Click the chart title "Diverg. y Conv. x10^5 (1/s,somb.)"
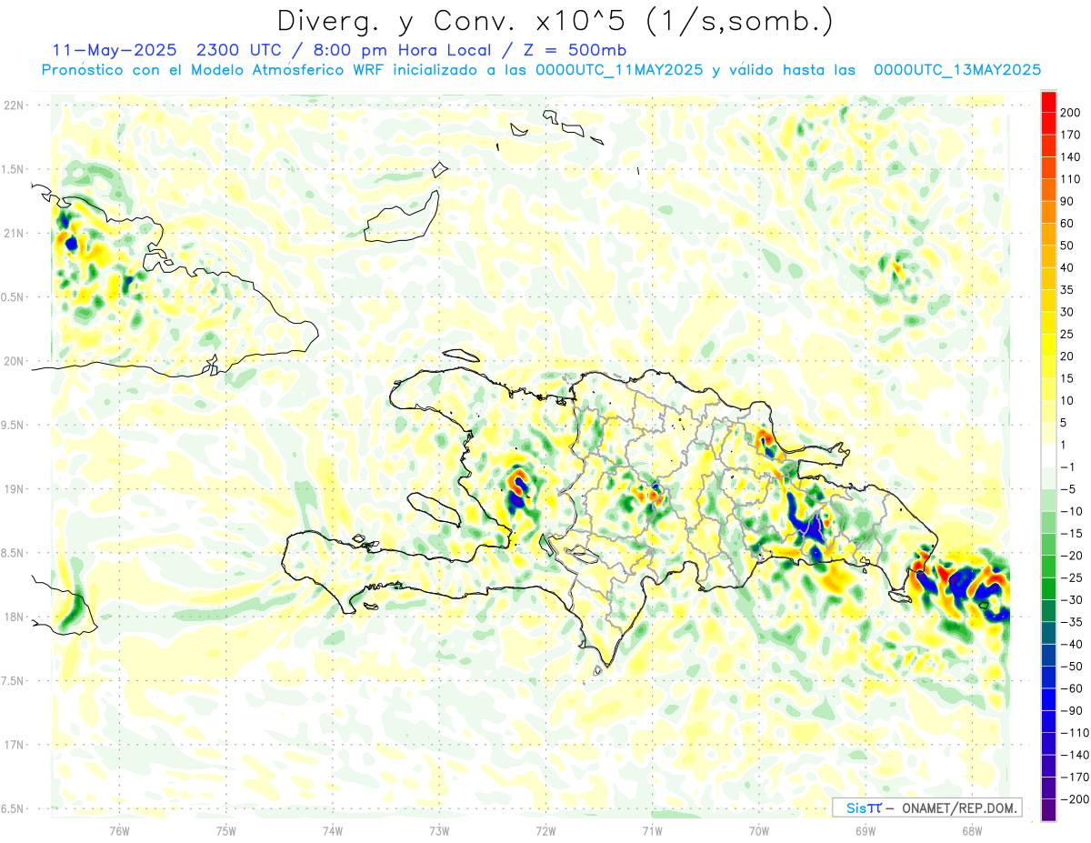The width and height of the screenshot is (1091, 843). coord(556,21)
